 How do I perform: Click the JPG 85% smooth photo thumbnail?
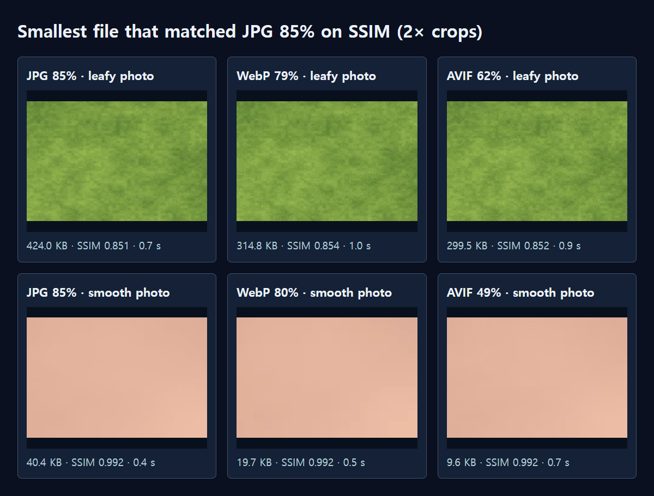[117, 378]
